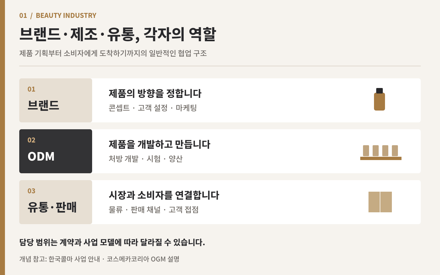The height and width of the screenshot is (275, 440).
Task: Click the two-panel box icon
Action: pyautogui.click(x=380, y=202)
